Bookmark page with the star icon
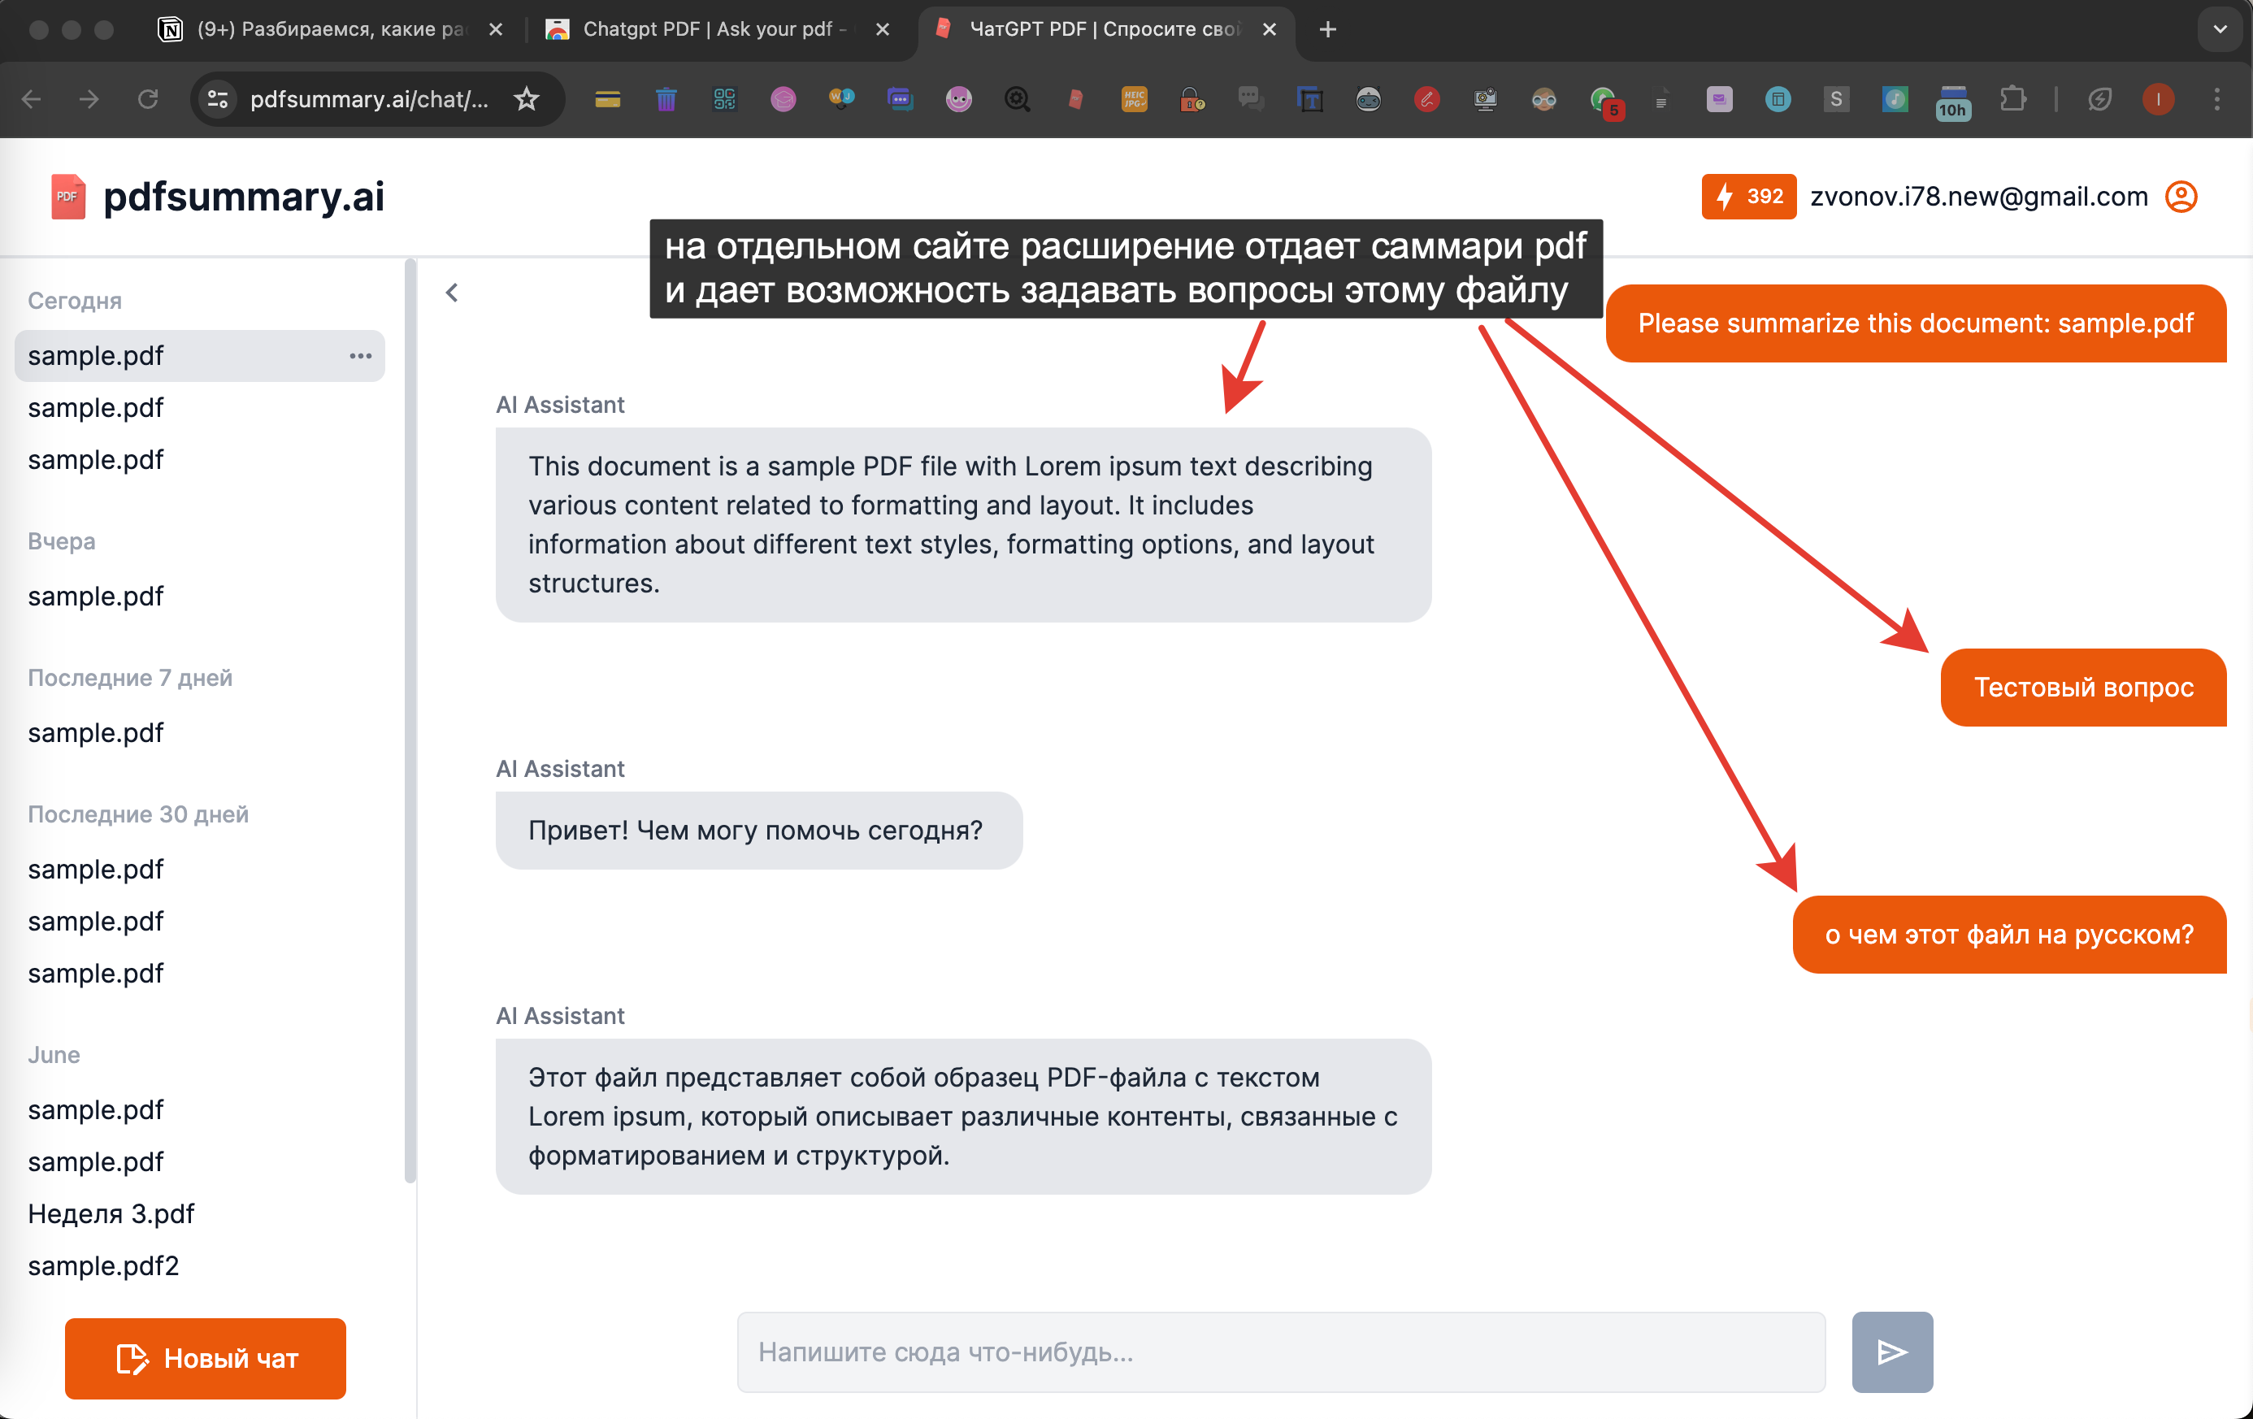This screenshot has width=2253, height=1419. click(527, 99)
